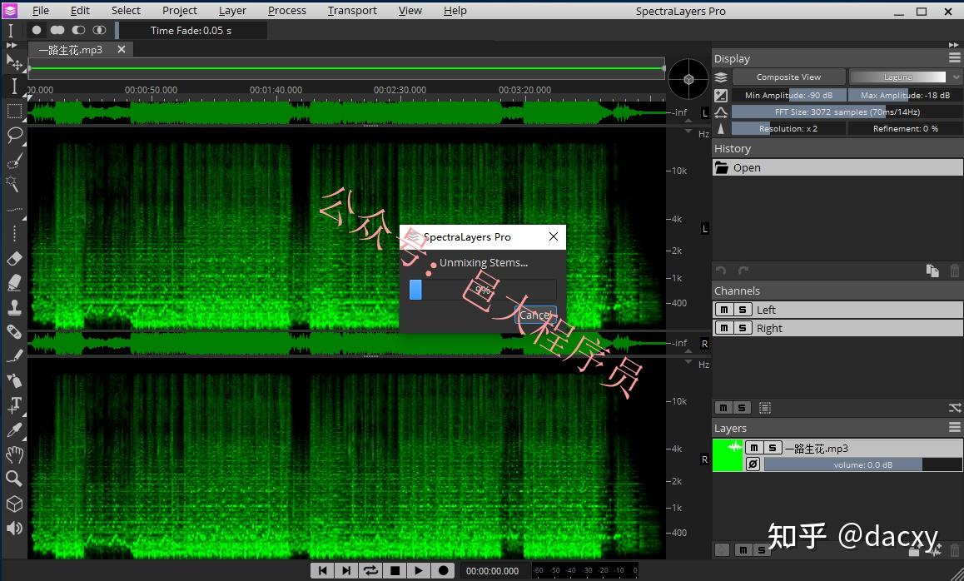This screenshot has height=581, width=964.
Task: Close the 一路生花.mp3 project tab
Action: pyautogui.click(x=122, y=49)
